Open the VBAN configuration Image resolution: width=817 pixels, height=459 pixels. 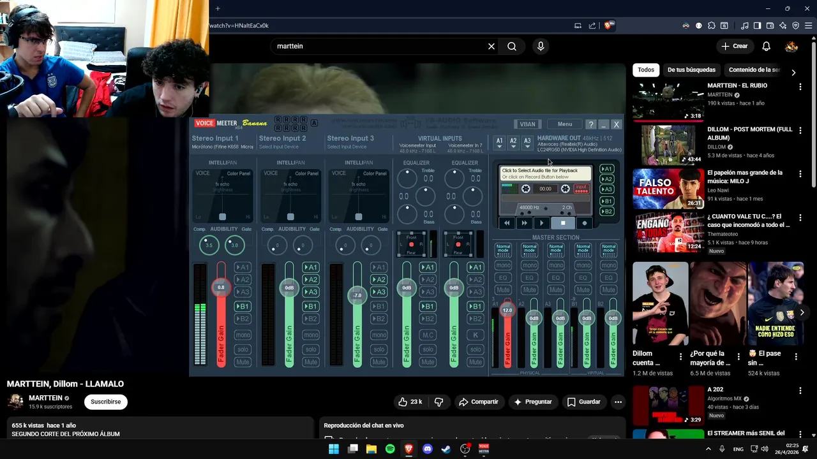coord(527,124)
